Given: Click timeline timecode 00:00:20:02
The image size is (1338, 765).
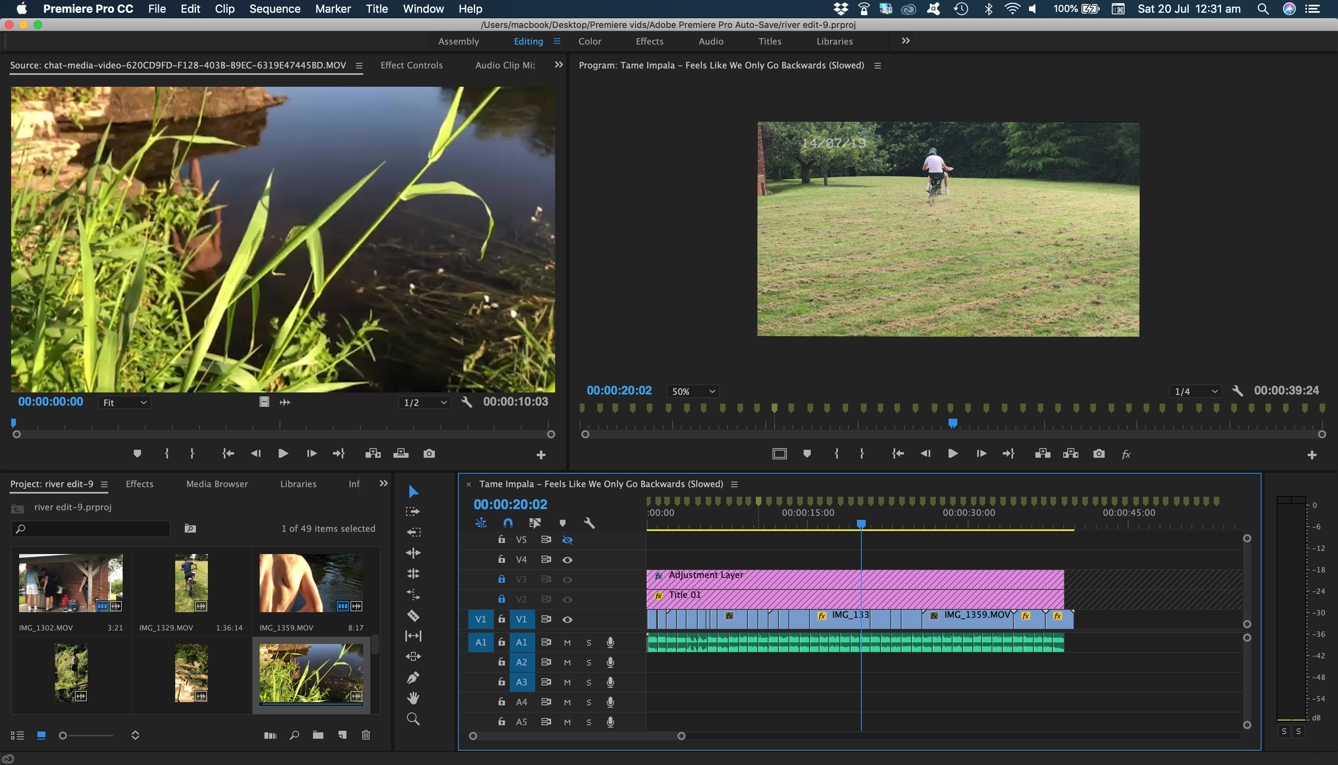Looking at the screenshot, I should pyautogui.click(x=510, y=504).
